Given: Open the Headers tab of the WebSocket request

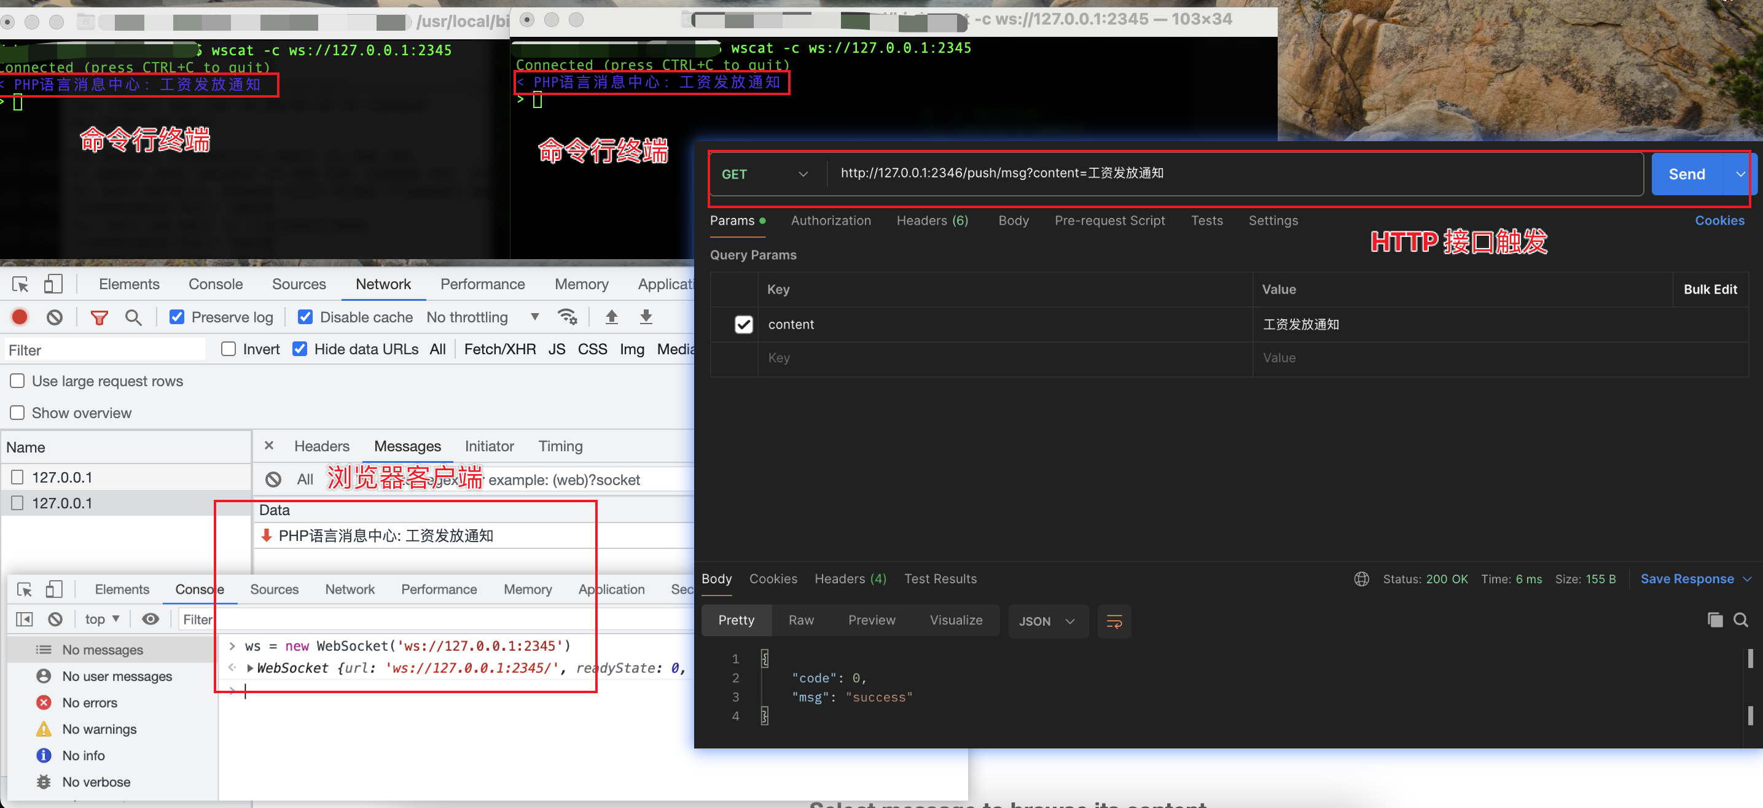Looking at the screenshot, I should click(x=322, y=446).
